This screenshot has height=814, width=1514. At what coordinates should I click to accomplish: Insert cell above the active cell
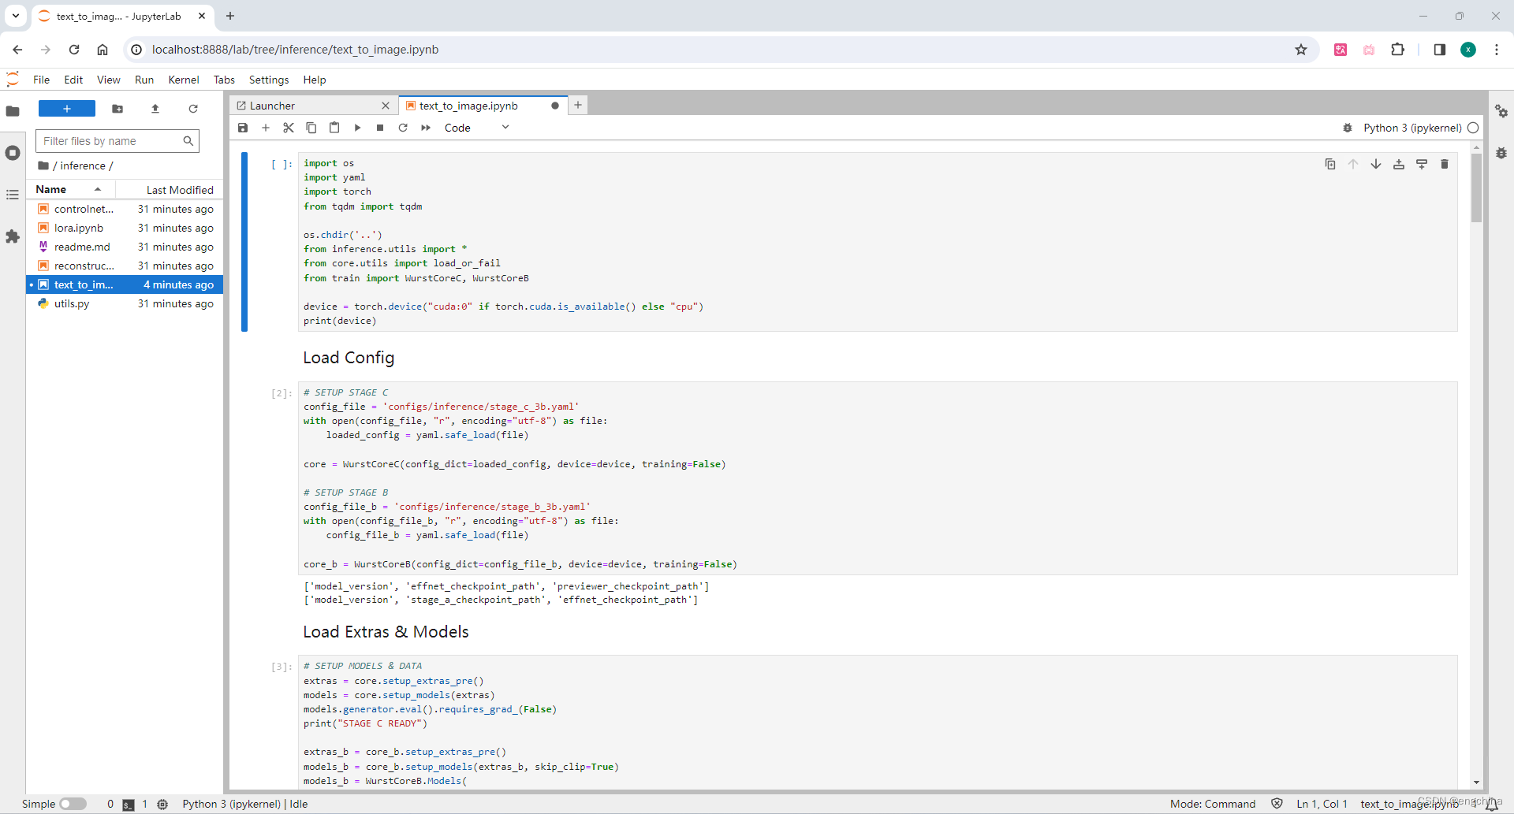(1399, 164)
